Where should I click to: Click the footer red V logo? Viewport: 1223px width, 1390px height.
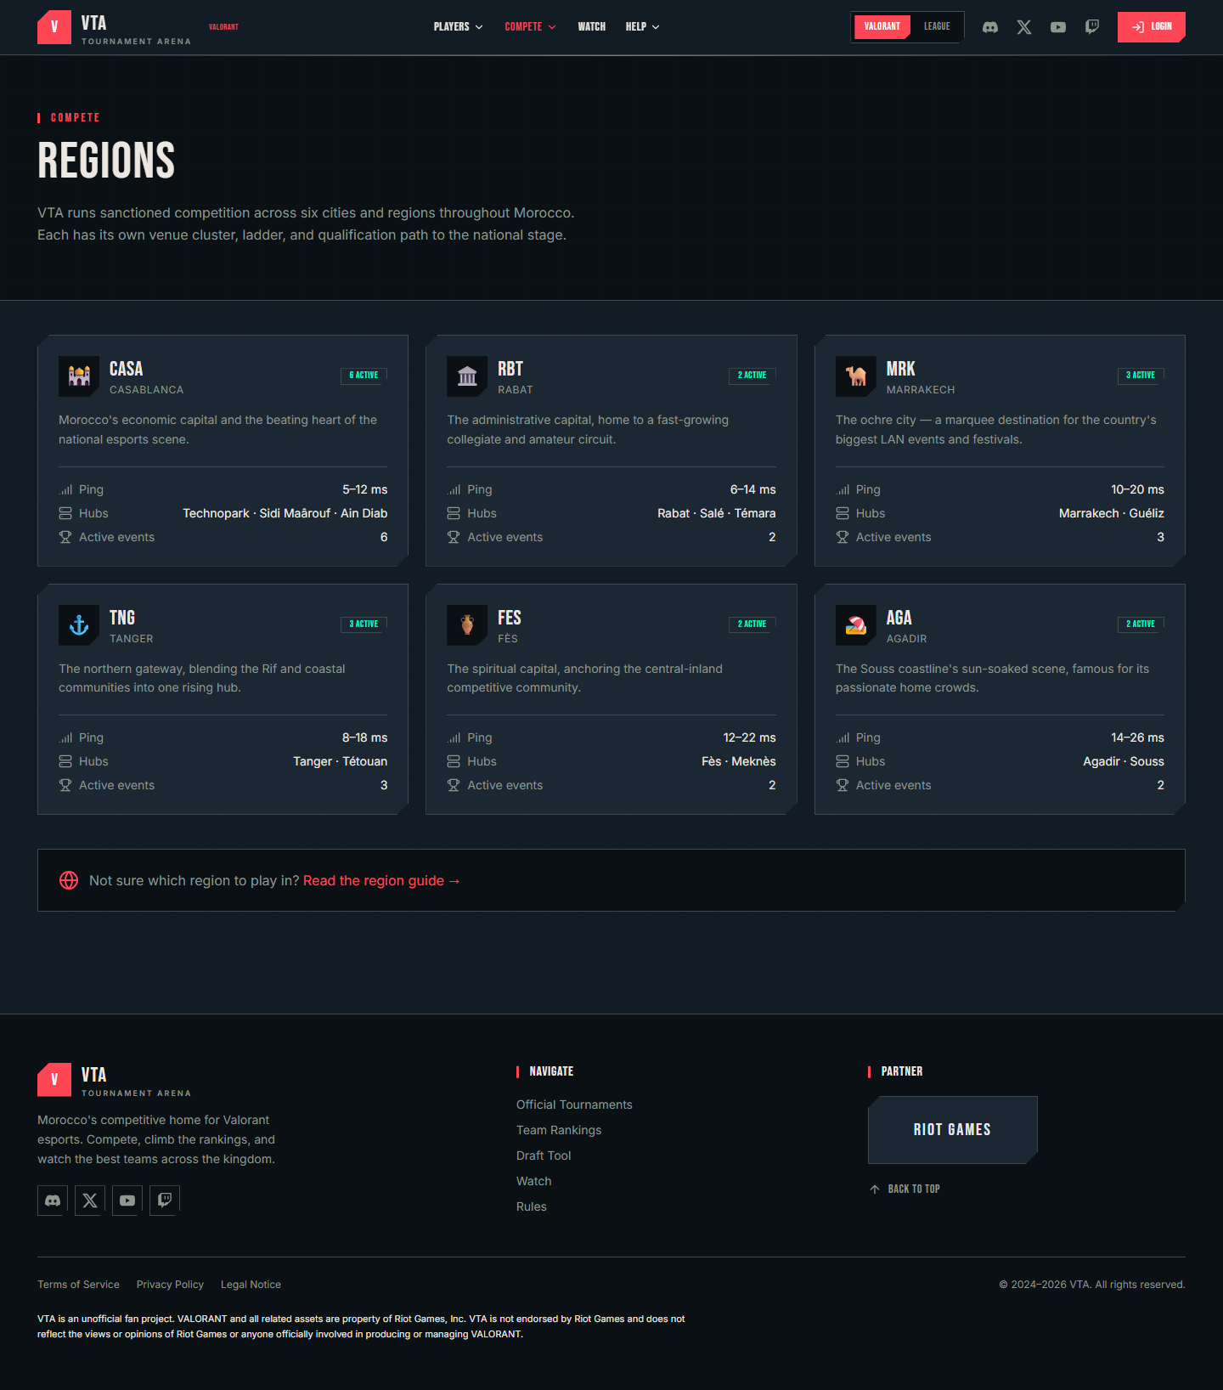pos(54,1080)
